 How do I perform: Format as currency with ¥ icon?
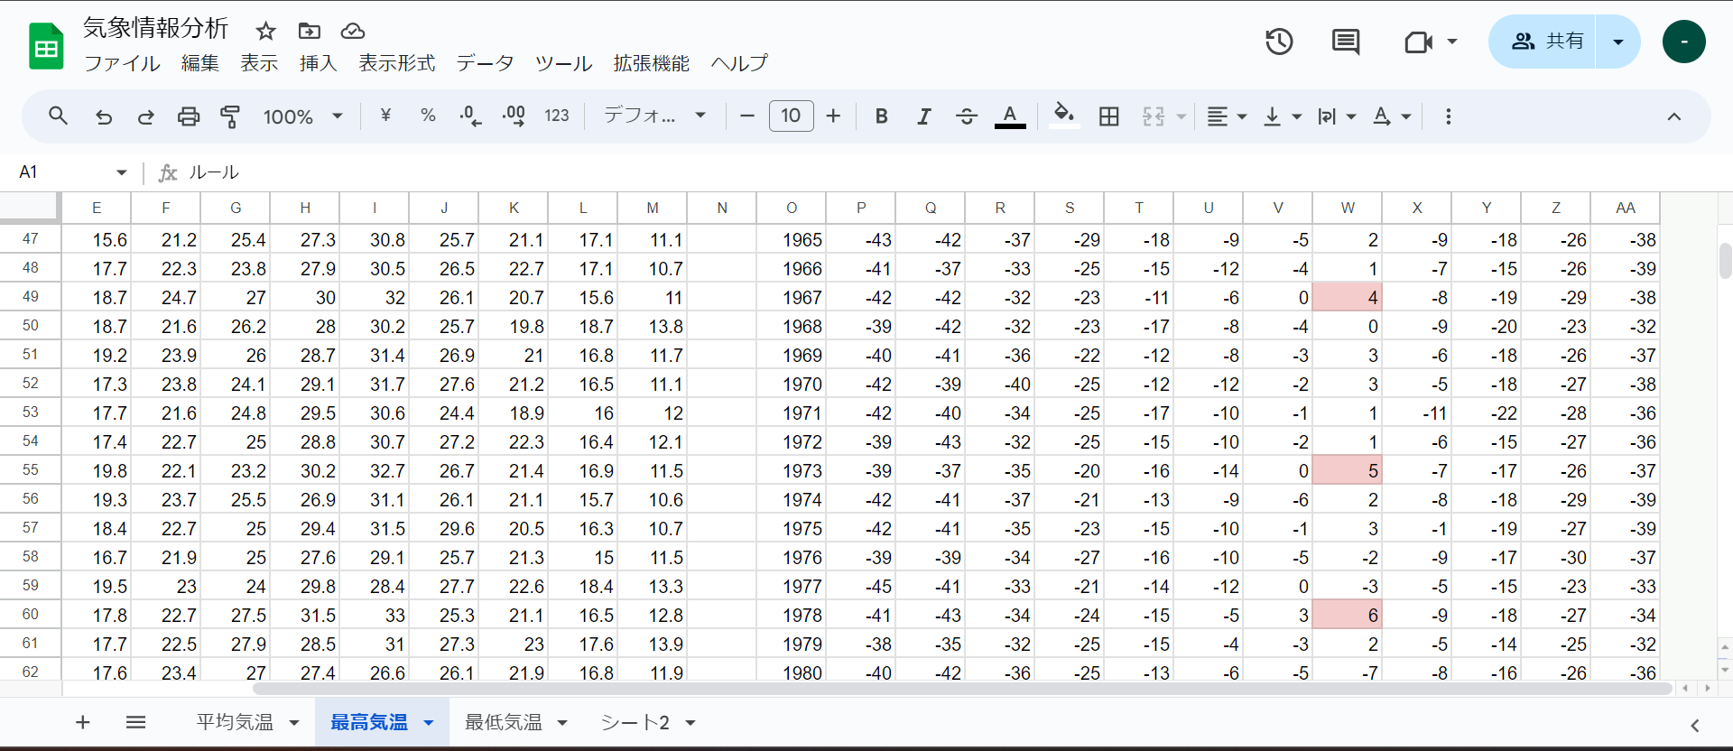(385, 116)
